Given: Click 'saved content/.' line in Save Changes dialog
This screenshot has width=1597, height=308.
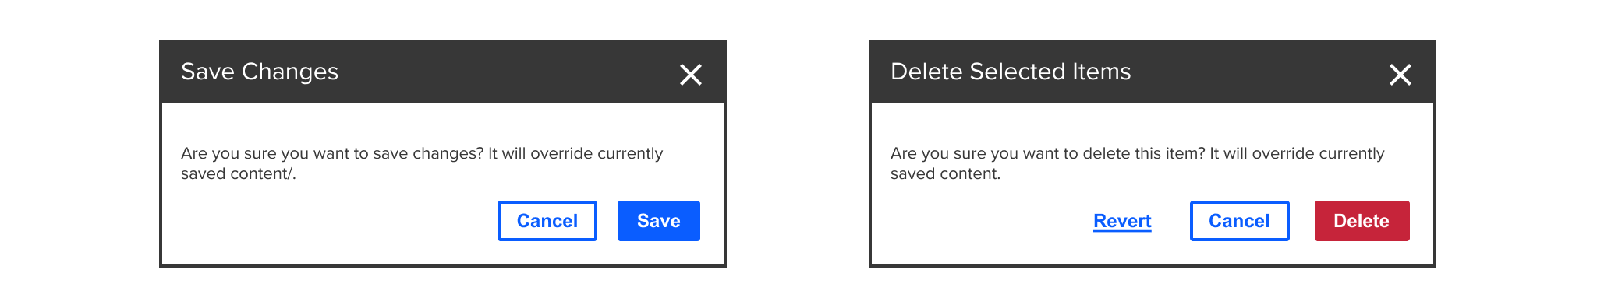Looking at the screenshot, I should pos(239,173).
